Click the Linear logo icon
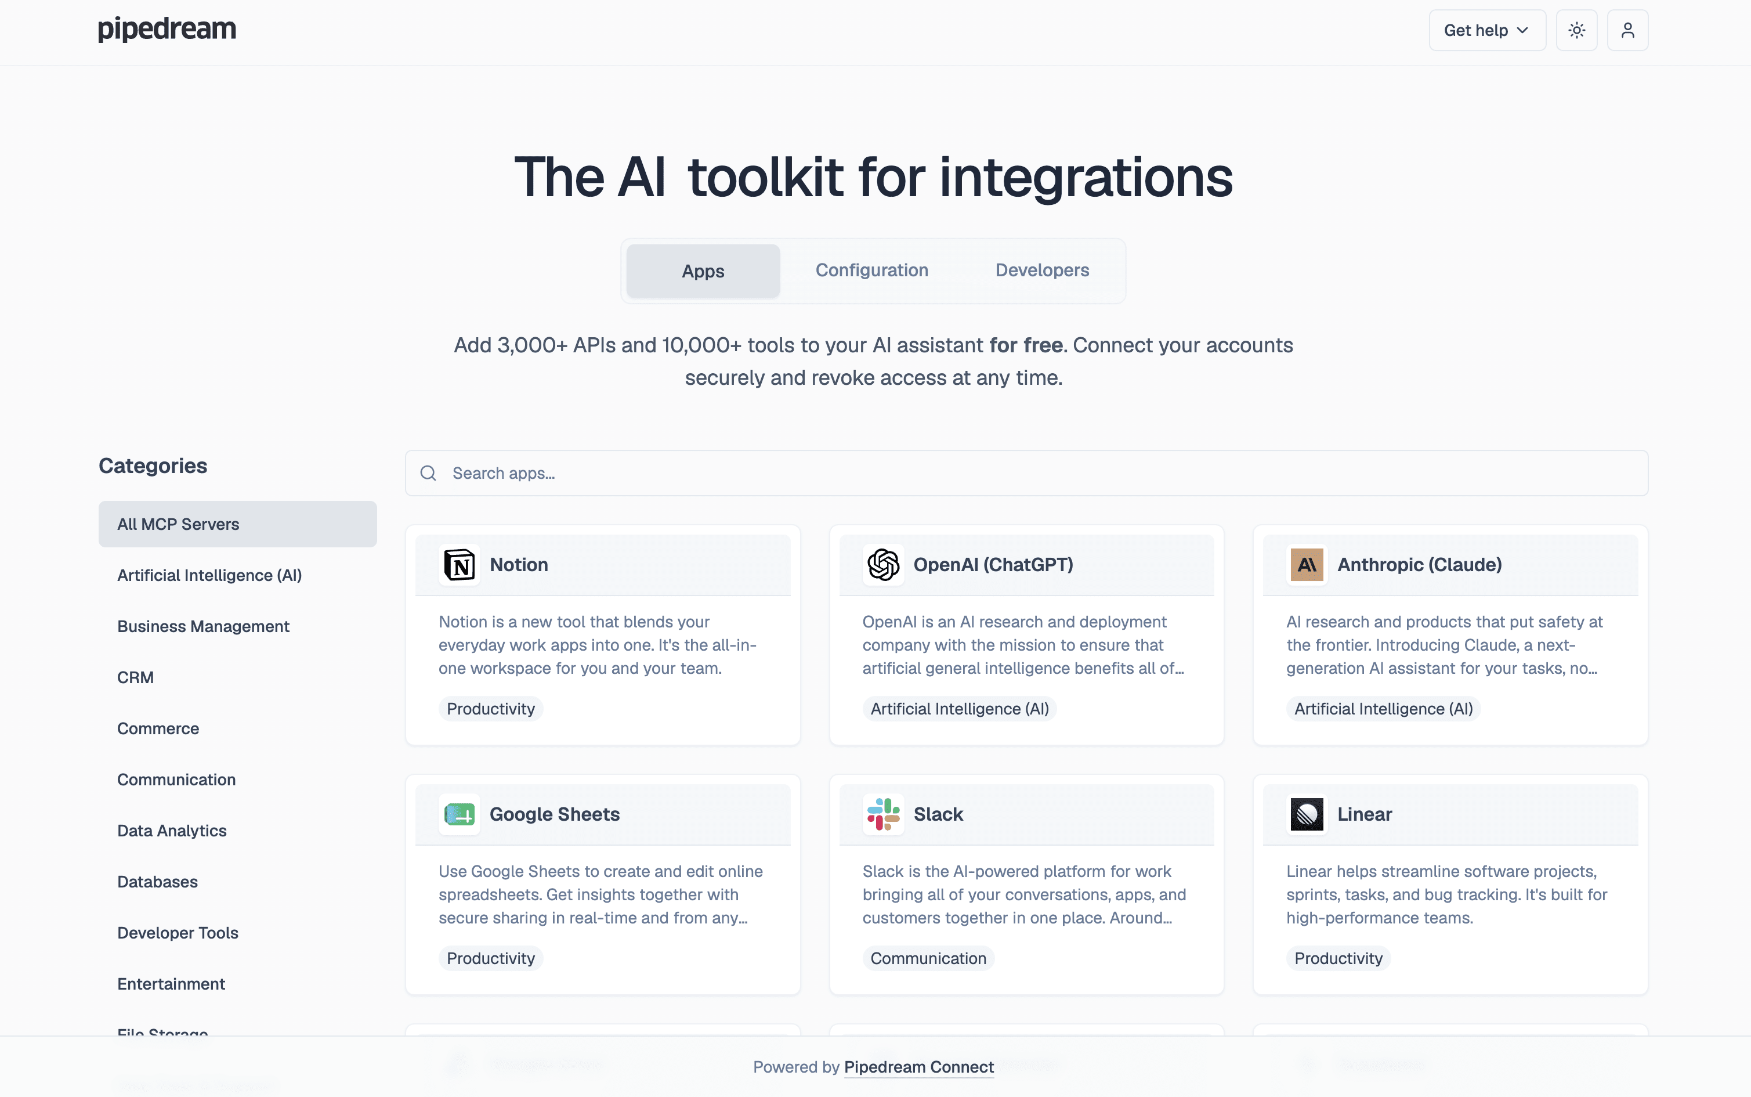 (x=1307, y=814)
